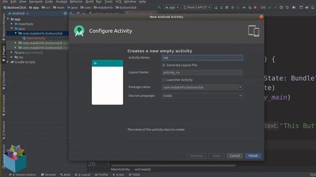Update project via Git blue arrow icon
This screenshot has width=316, height=177.
(x=270, y=7)
